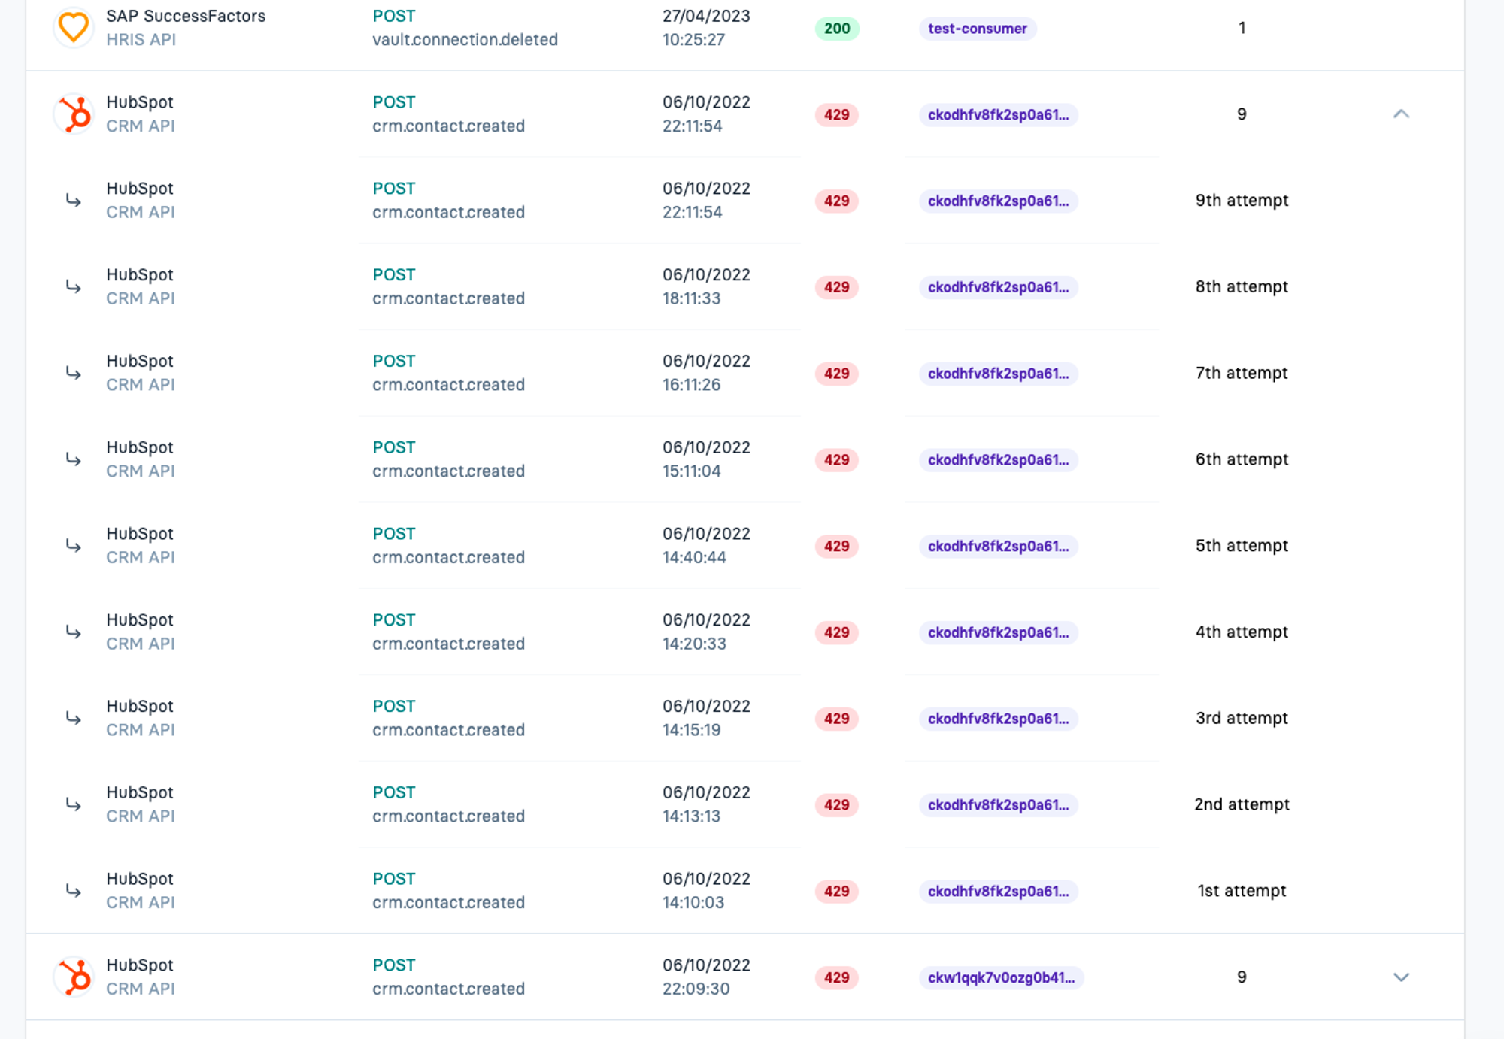Open the ckw1qqk7v0ozg0b41... consumer tag
This screenshot has width=1504, height=1039.
tap(1001, 977)
